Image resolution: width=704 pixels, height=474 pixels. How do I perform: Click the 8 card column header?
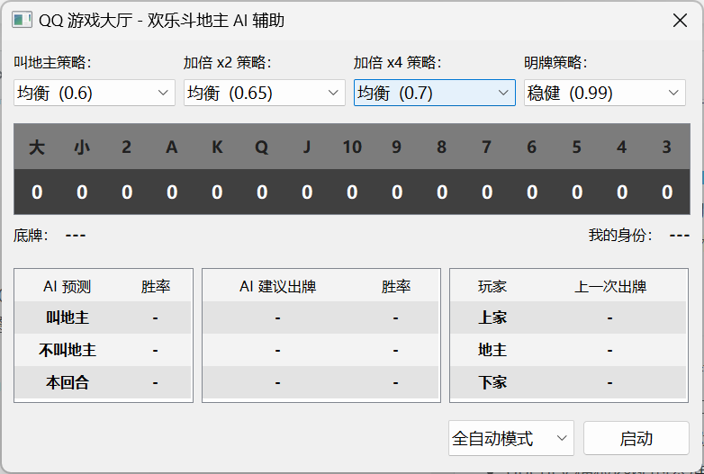442,148
